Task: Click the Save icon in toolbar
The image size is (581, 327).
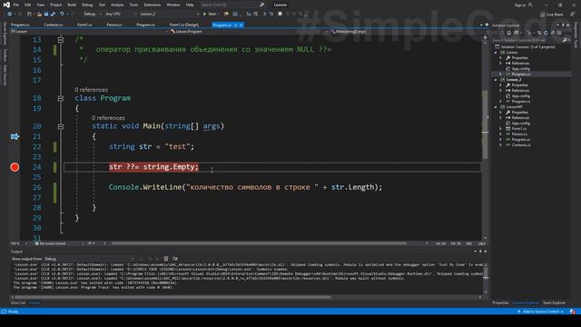Action: coord(46,15)
